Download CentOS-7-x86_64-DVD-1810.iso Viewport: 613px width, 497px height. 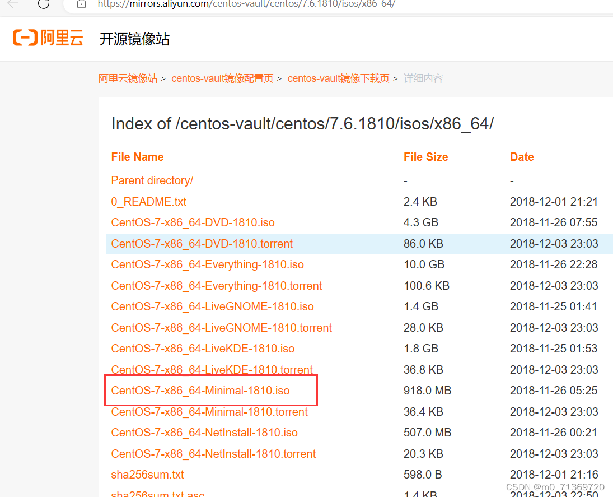pyautogui.click(x=193, y=222)
